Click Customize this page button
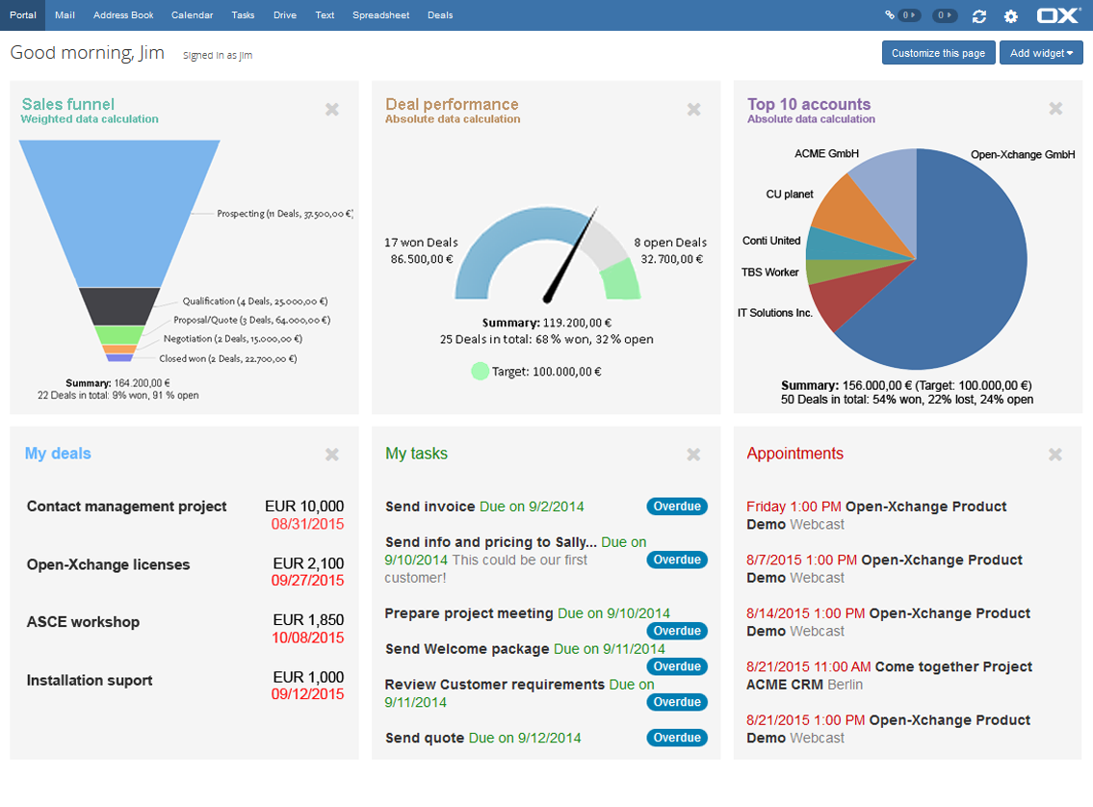This screenshot has width=1093, height=807. pyautogui.click(x=938, y=53)
